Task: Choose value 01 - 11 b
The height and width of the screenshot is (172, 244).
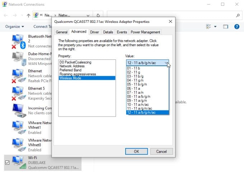Action: [147, 68]
